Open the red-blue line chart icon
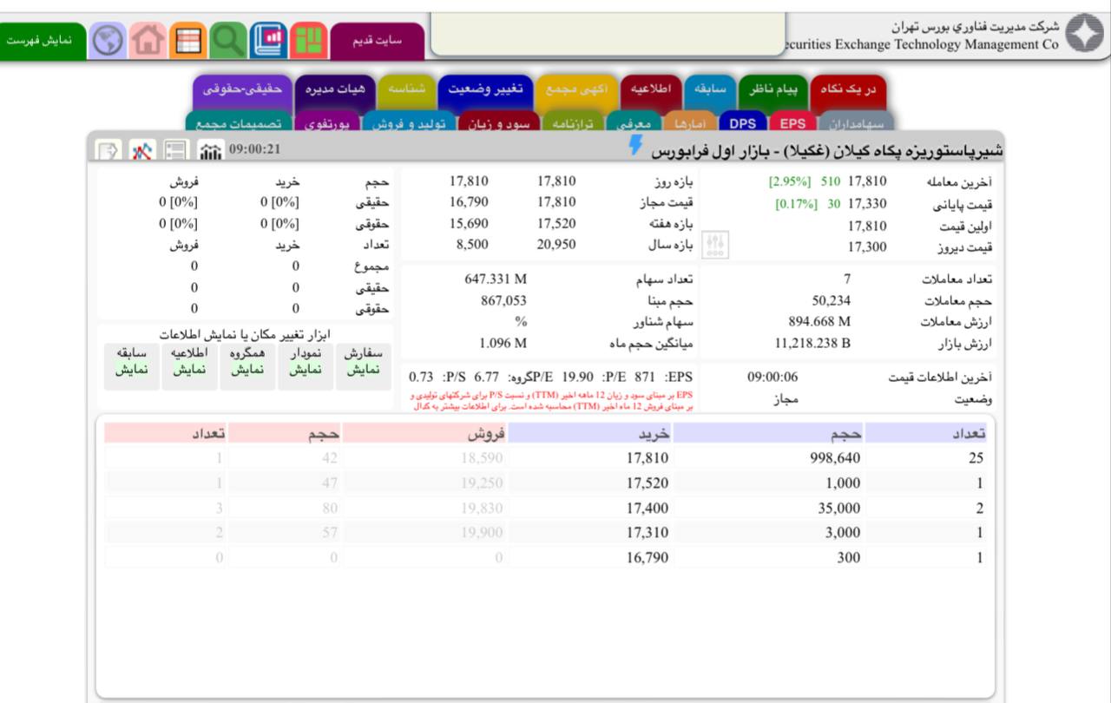 pyautogui.click(x=141, y=150)
